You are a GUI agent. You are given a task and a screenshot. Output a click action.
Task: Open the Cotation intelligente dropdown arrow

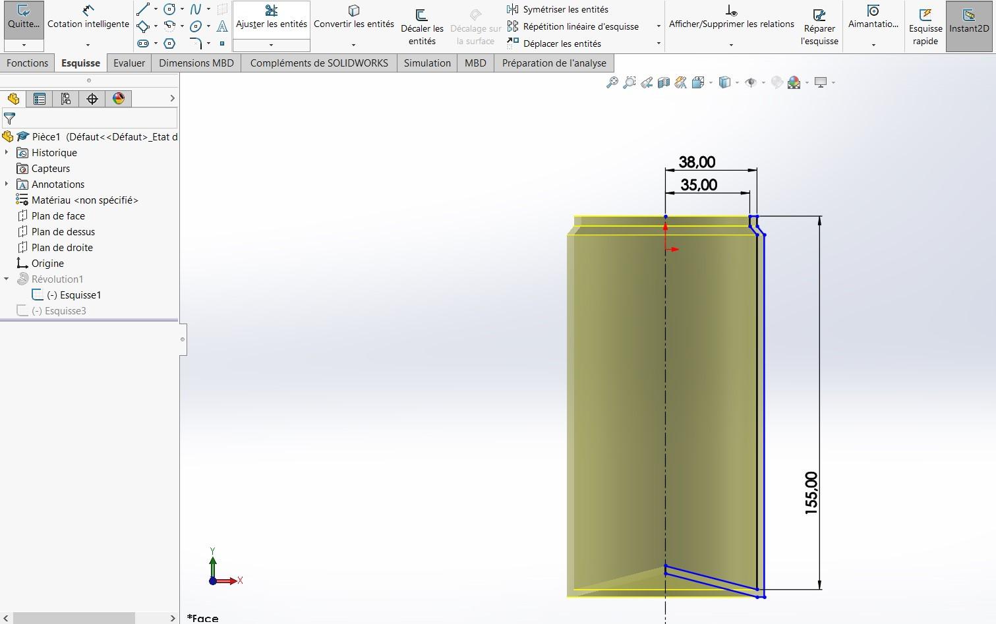click(x=88, y=45)
